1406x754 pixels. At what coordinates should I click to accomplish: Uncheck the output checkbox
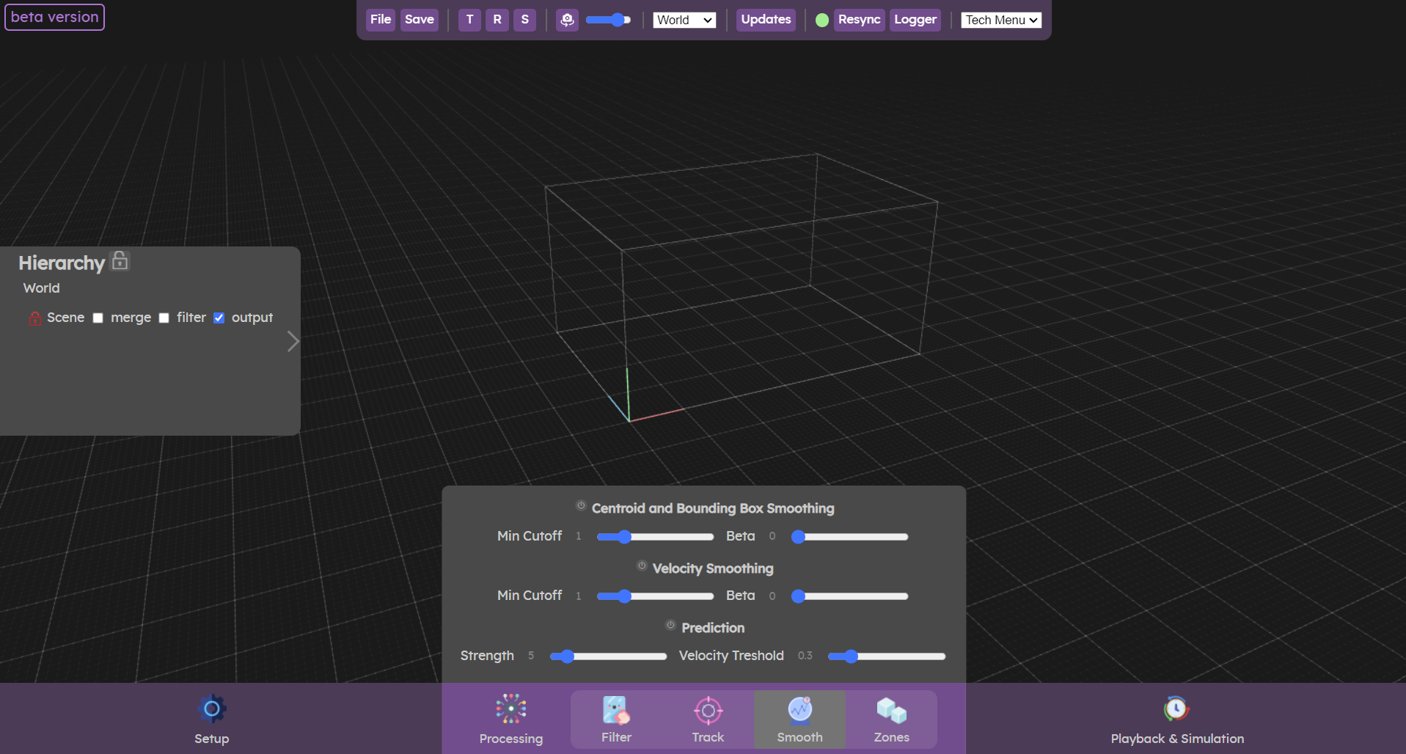click(219, 318)
